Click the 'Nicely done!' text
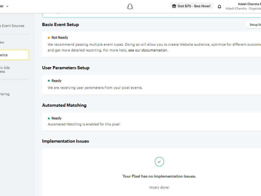 [159, 187]
